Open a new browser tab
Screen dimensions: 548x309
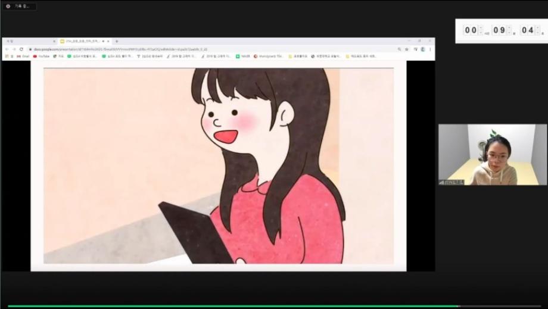(117, 41)
